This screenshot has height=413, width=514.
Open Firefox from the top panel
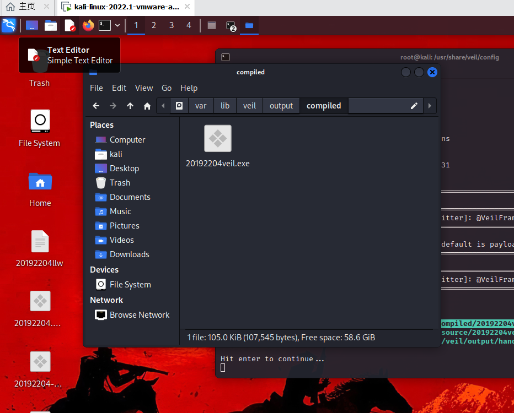coord(88,25)
